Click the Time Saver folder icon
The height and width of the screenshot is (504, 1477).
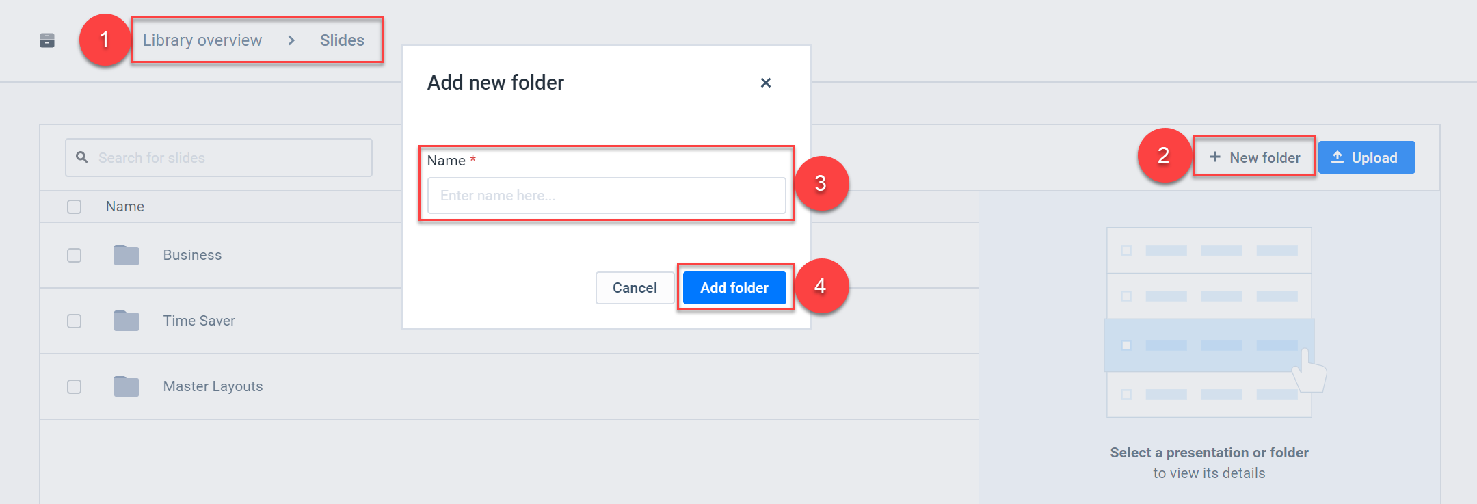click(x=127, y=321)
